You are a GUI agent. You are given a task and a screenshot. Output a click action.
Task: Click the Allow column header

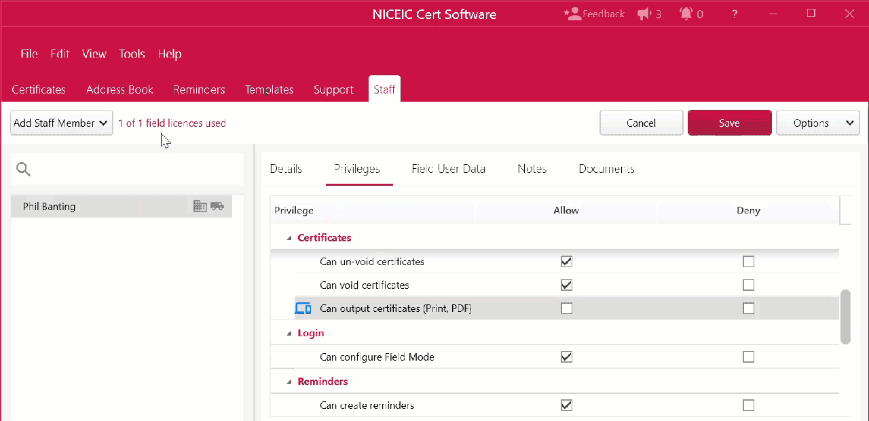pos(566,210)
